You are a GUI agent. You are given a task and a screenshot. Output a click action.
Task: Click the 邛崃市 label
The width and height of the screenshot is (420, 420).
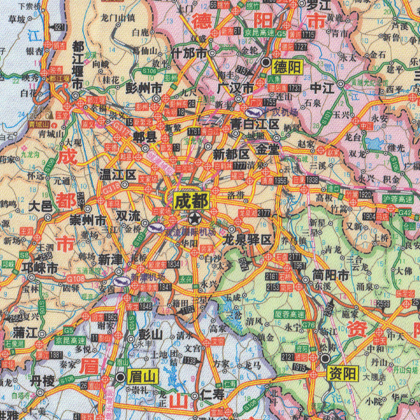(40, 268)
